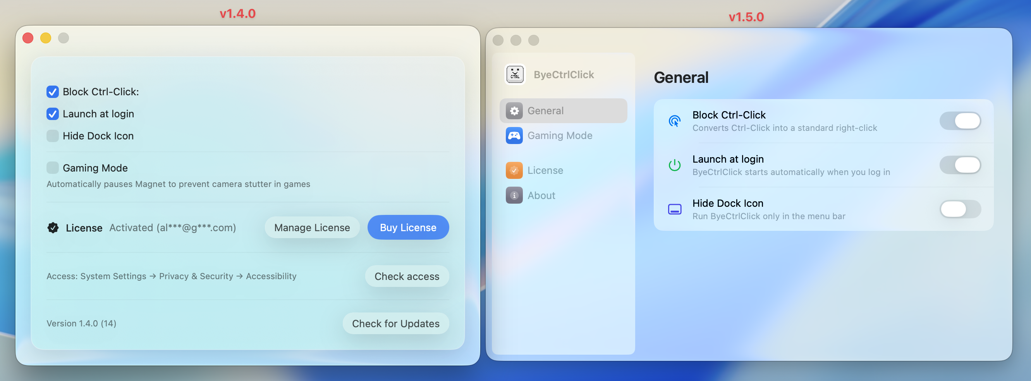Click the License seal checkmark icon in v1.4.0

tap(53, 228)
